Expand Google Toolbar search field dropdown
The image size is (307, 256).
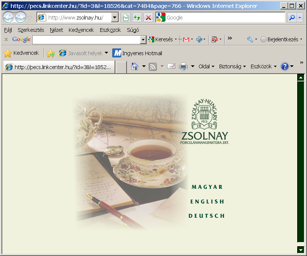(x=143, y=40)
